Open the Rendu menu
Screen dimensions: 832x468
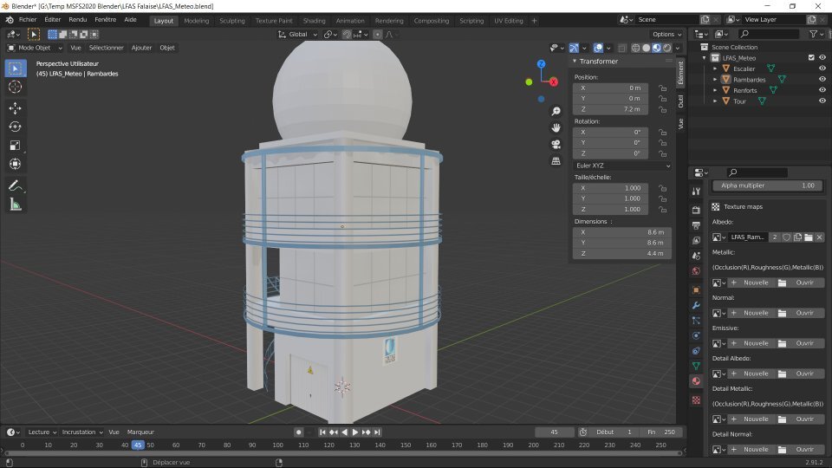tap(77, 19)
